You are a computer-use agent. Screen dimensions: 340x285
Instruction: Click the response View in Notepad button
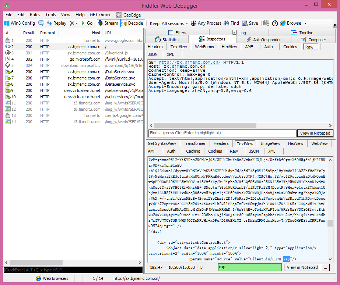pyautogui.click(x=302, y=267)
